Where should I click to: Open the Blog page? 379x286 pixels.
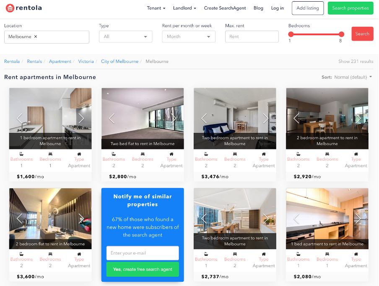tap(258, 8)
